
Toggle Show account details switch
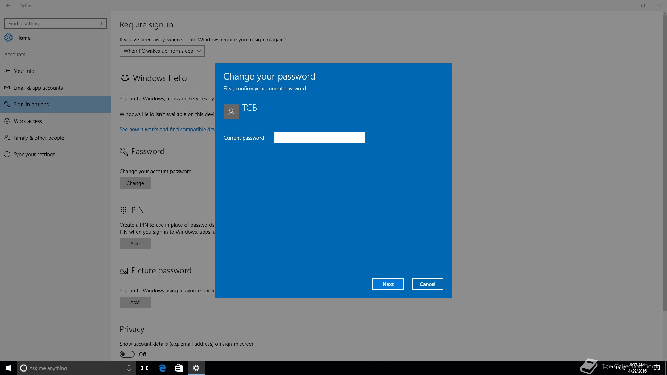point(127,354)
